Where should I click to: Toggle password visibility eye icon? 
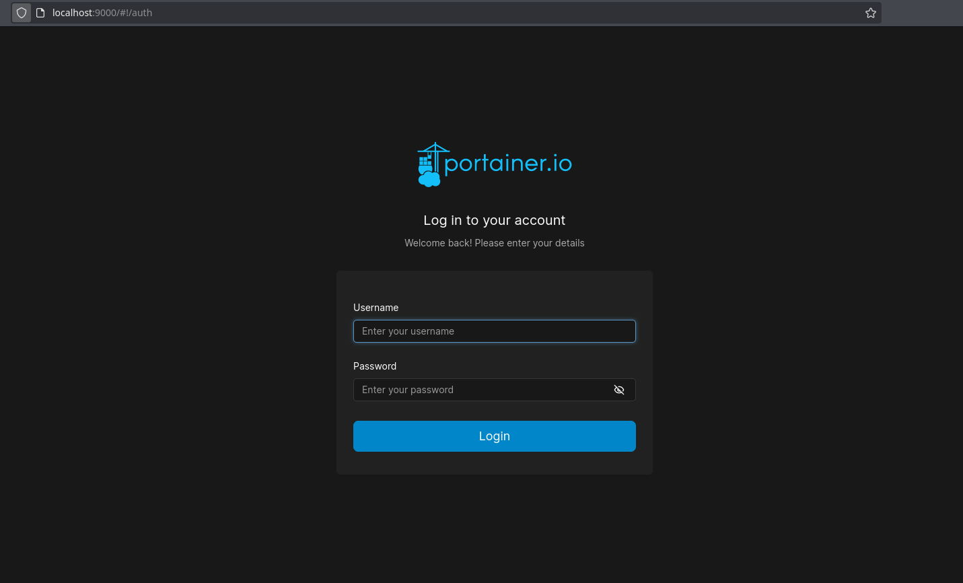(x=619, y=390)
